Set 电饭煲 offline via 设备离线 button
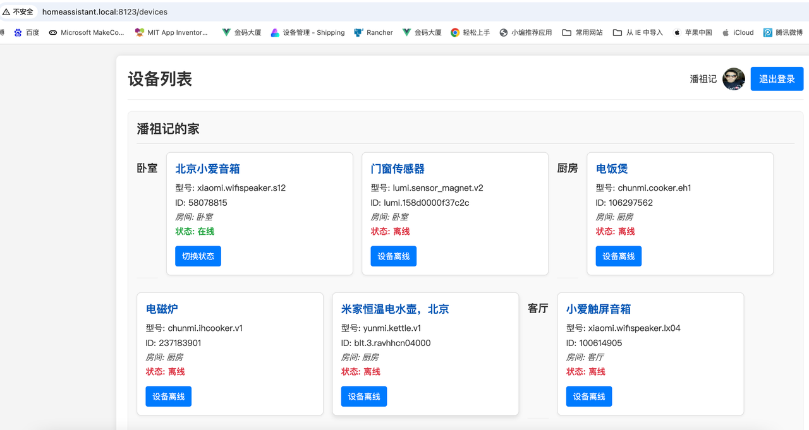The height and width of the screenshot is (430, 809). tap(618, 256)
